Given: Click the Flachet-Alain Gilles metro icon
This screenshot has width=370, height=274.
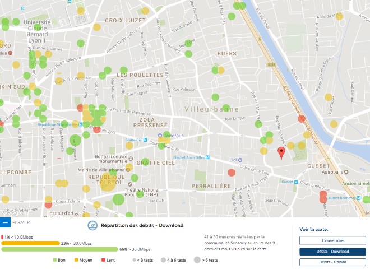Looking at the screenshot, I should click(x=207, y=157).
